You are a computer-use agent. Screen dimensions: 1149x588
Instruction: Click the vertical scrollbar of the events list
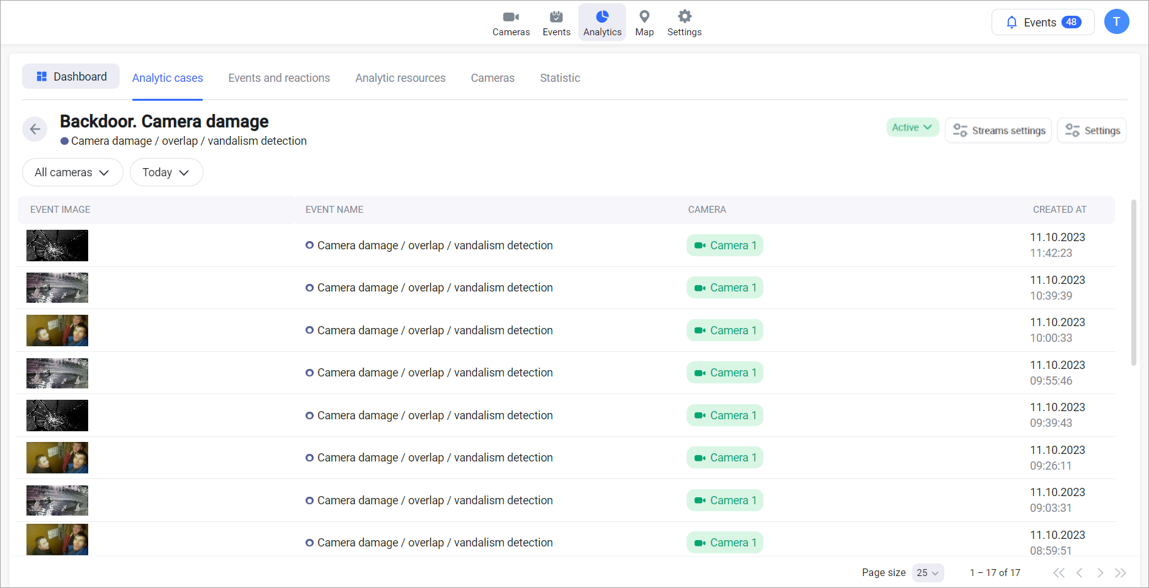point(1133,283)
